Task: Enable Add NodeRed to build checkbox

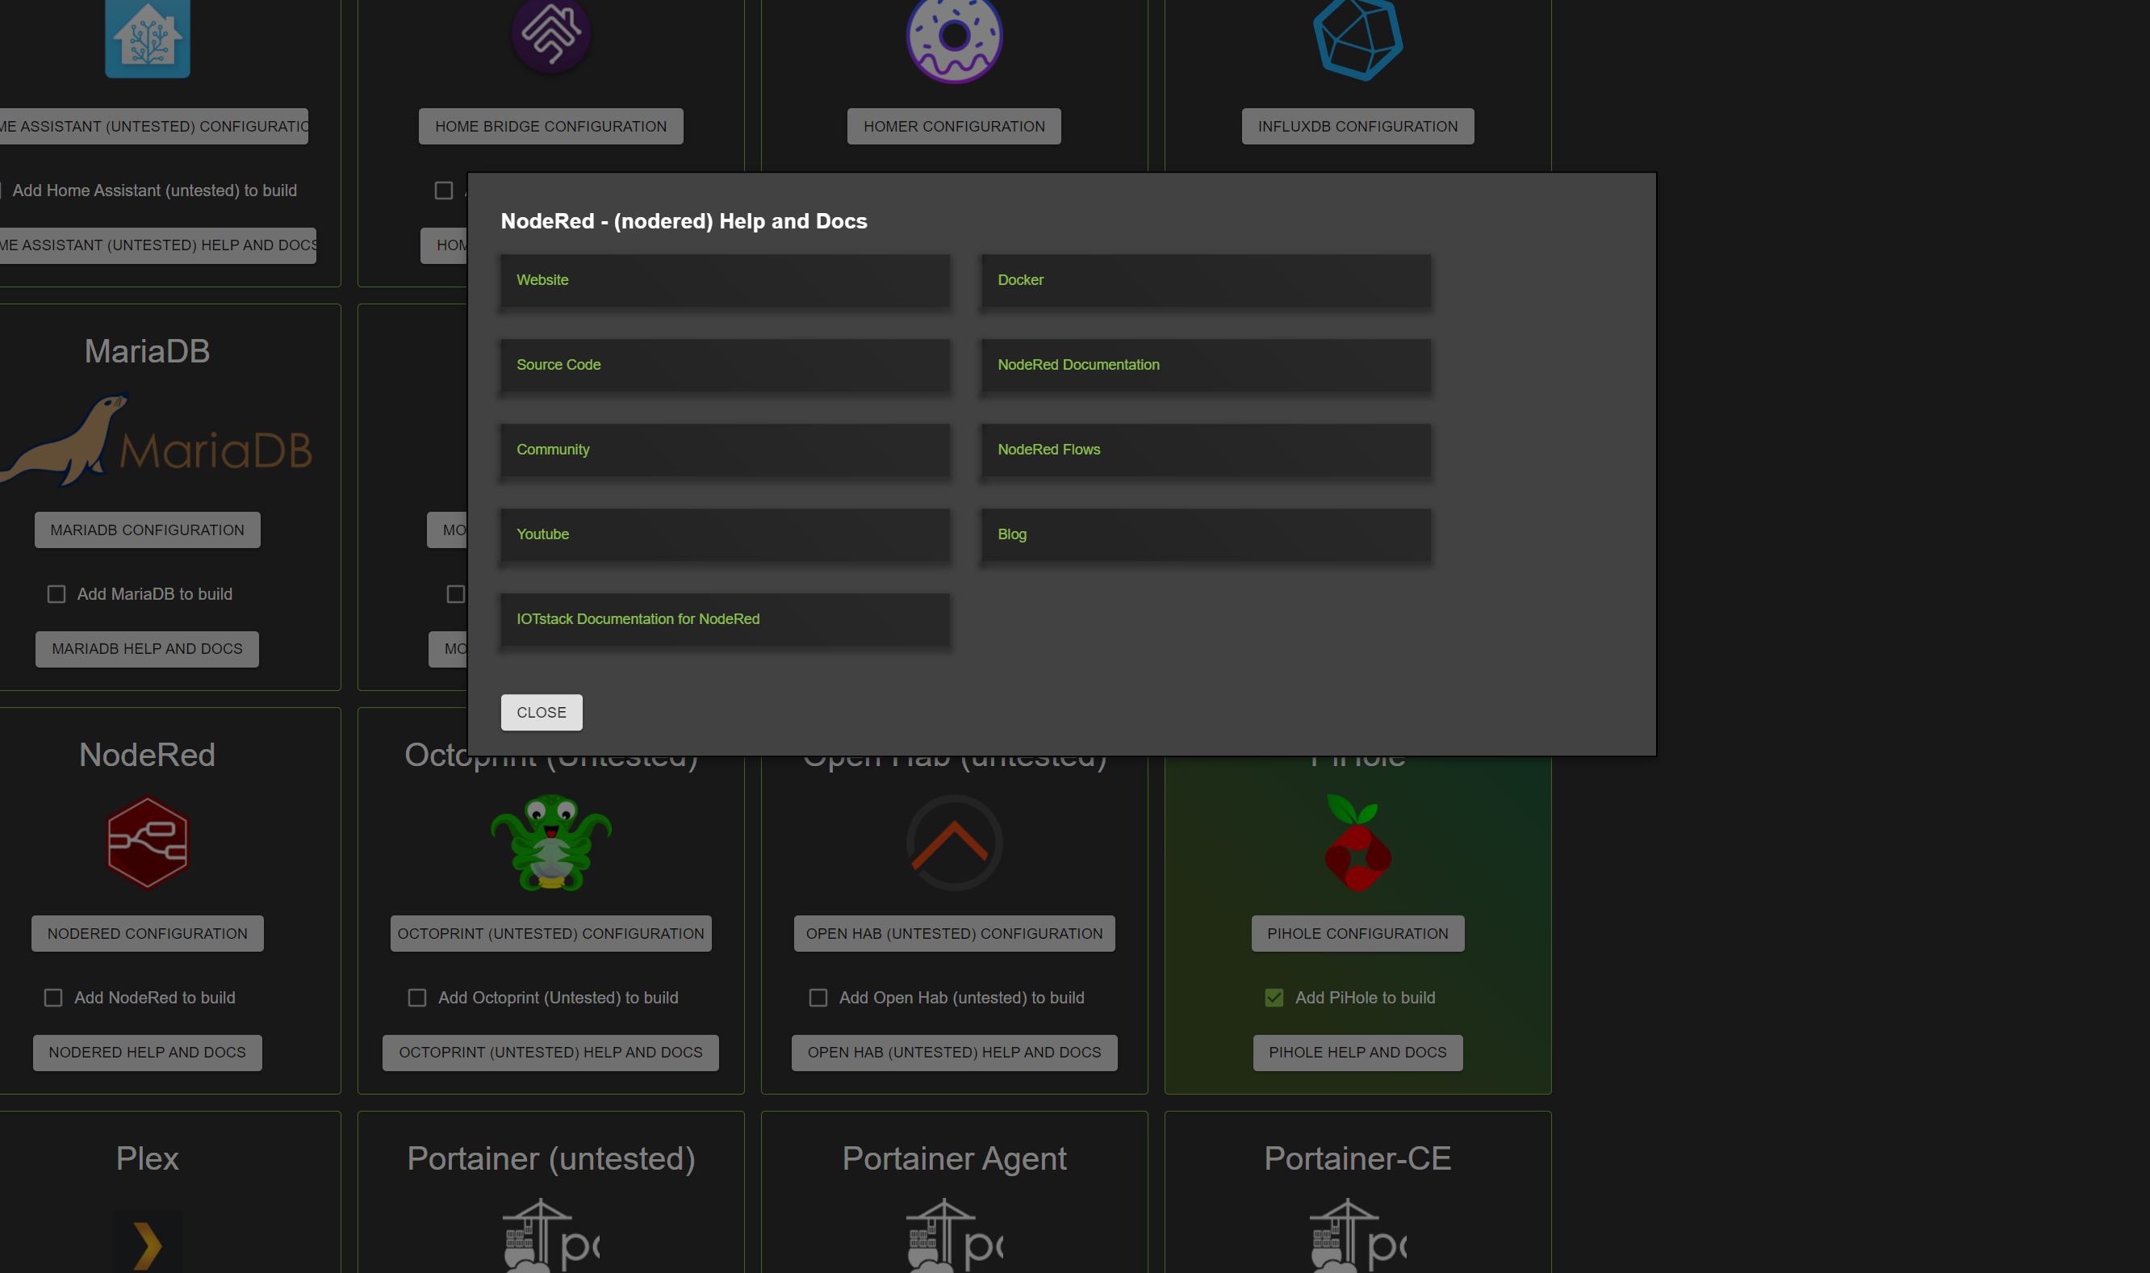Action: tap(53, 998)
